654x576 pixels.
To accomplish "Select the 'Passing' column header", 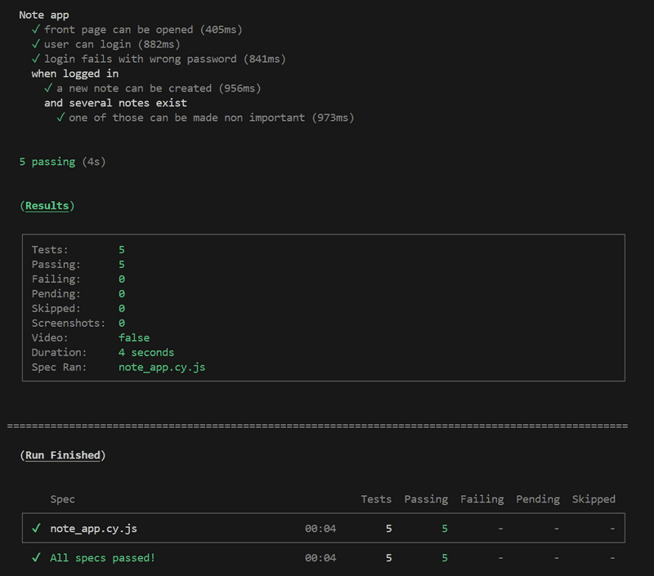I will point(426,499).
